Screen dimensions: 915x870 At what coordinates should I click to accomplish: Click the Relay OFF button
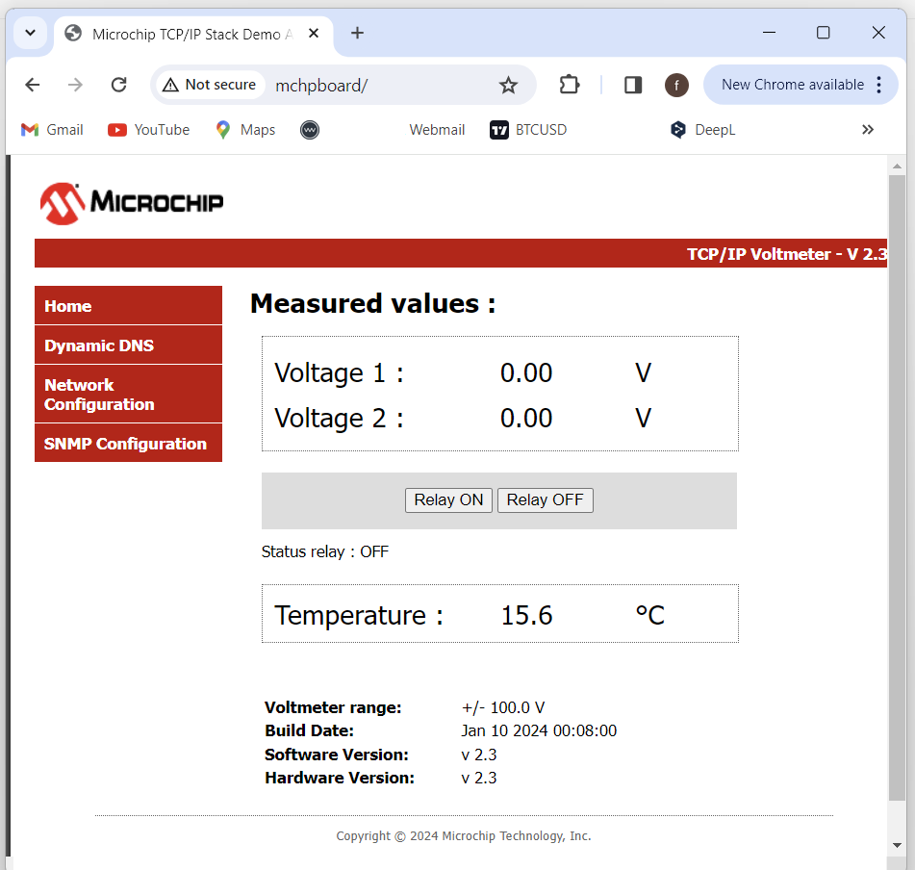point(545,500)
